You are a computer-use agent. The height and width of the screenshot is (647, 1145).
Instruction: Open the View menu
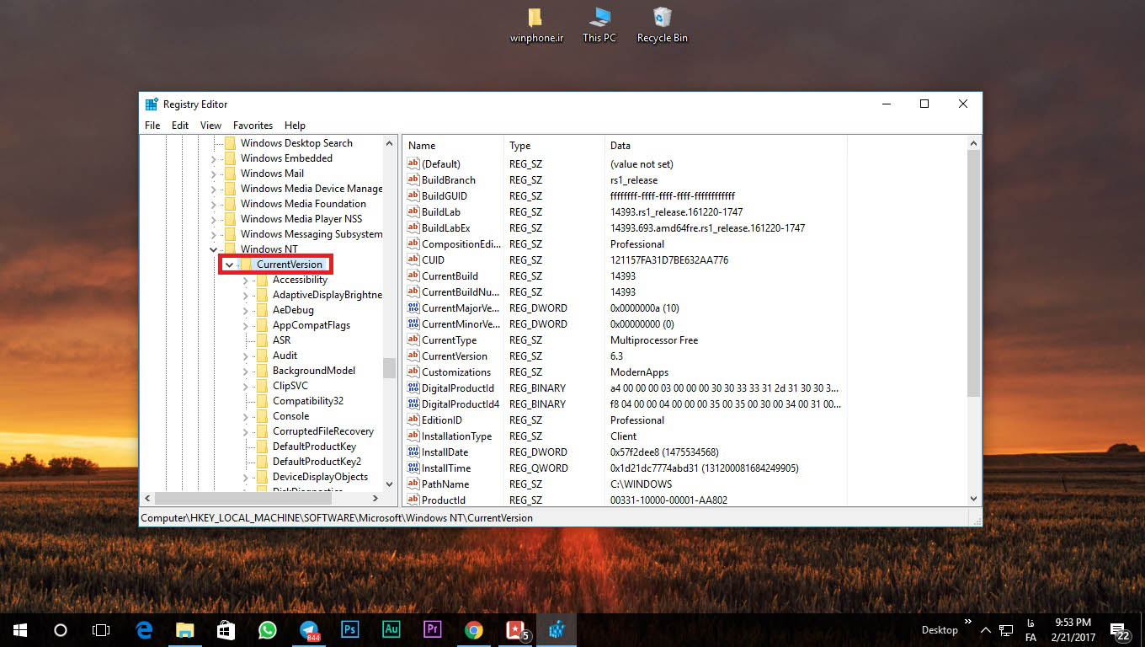pos(210,125)
